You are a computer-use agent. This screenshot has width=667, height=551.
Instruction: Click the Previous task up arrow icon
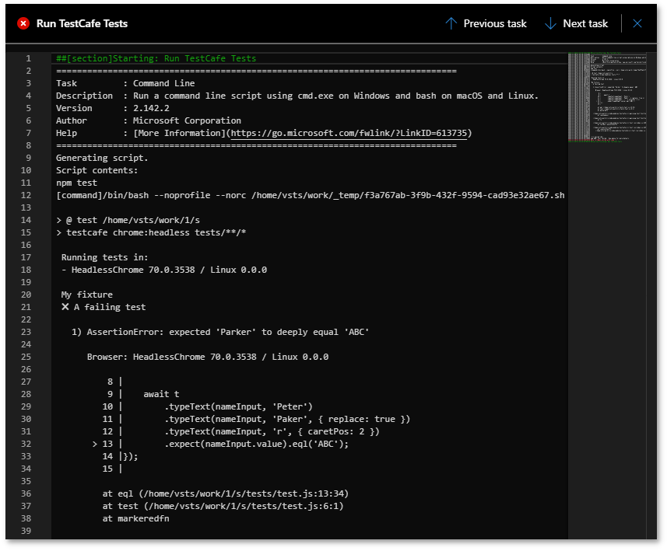click(x=451, y=23)
